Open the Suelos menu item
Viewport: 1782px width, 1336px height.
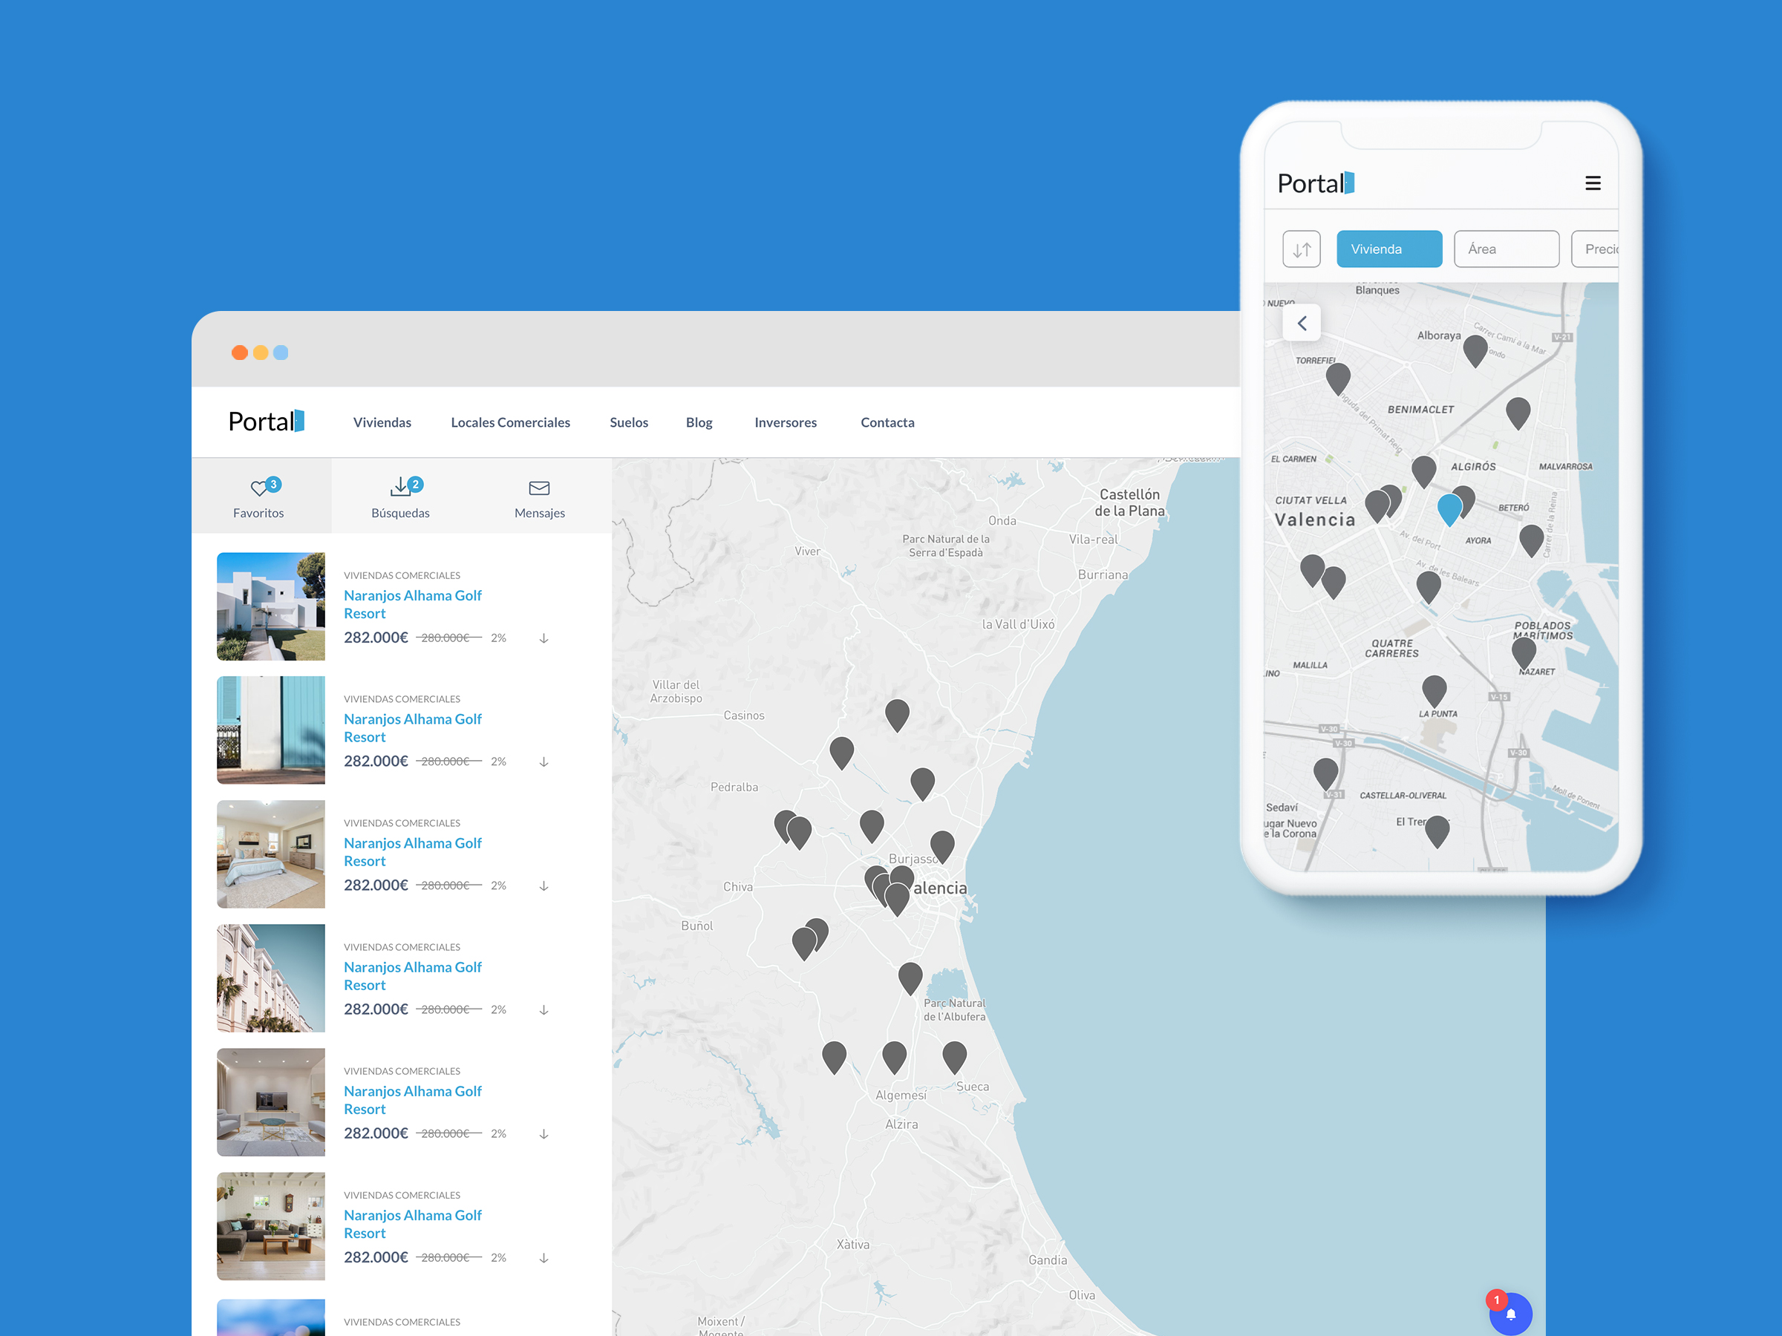pyautogui.click(x=628, y=422)
